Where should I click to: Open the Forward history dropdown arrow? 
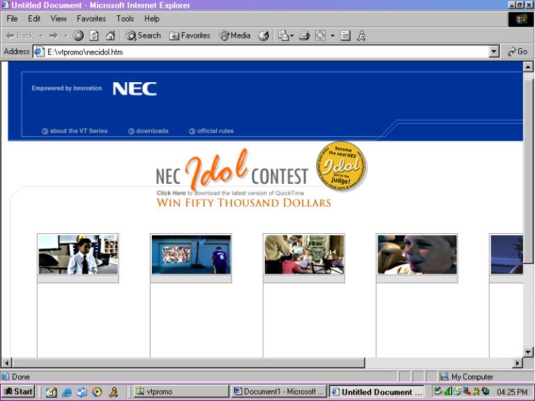pos(66,36)
